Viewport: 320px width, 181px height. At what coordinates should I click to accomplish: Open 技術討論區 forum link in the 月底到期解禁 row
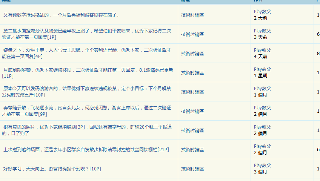pyautogui.click(x=192, y=73)
